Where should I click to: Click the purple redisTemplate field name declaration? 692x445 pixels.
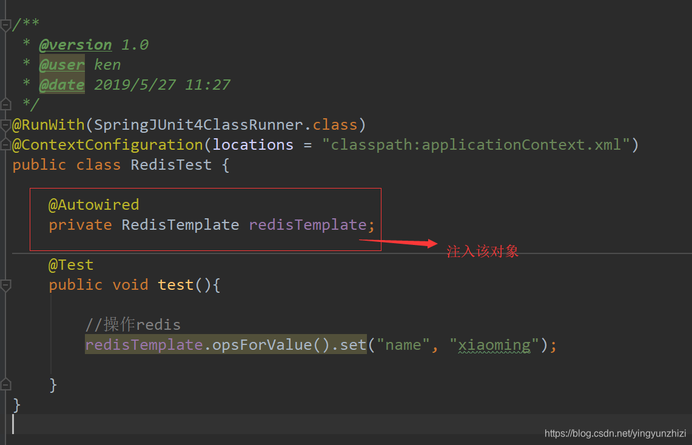(307, 225)
